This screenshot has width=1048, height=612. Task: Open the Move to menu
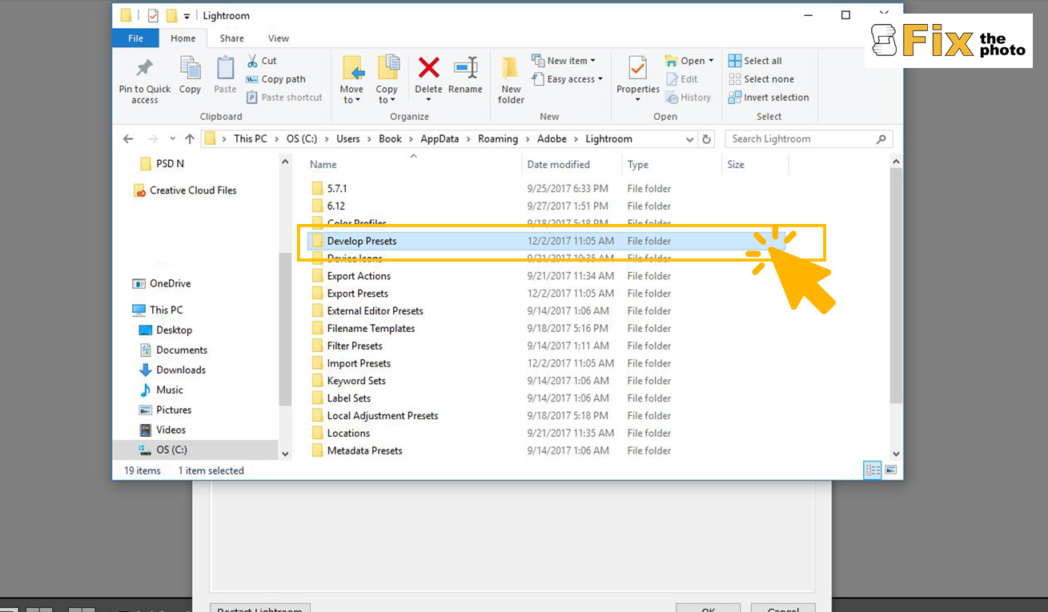click(351, 79)
